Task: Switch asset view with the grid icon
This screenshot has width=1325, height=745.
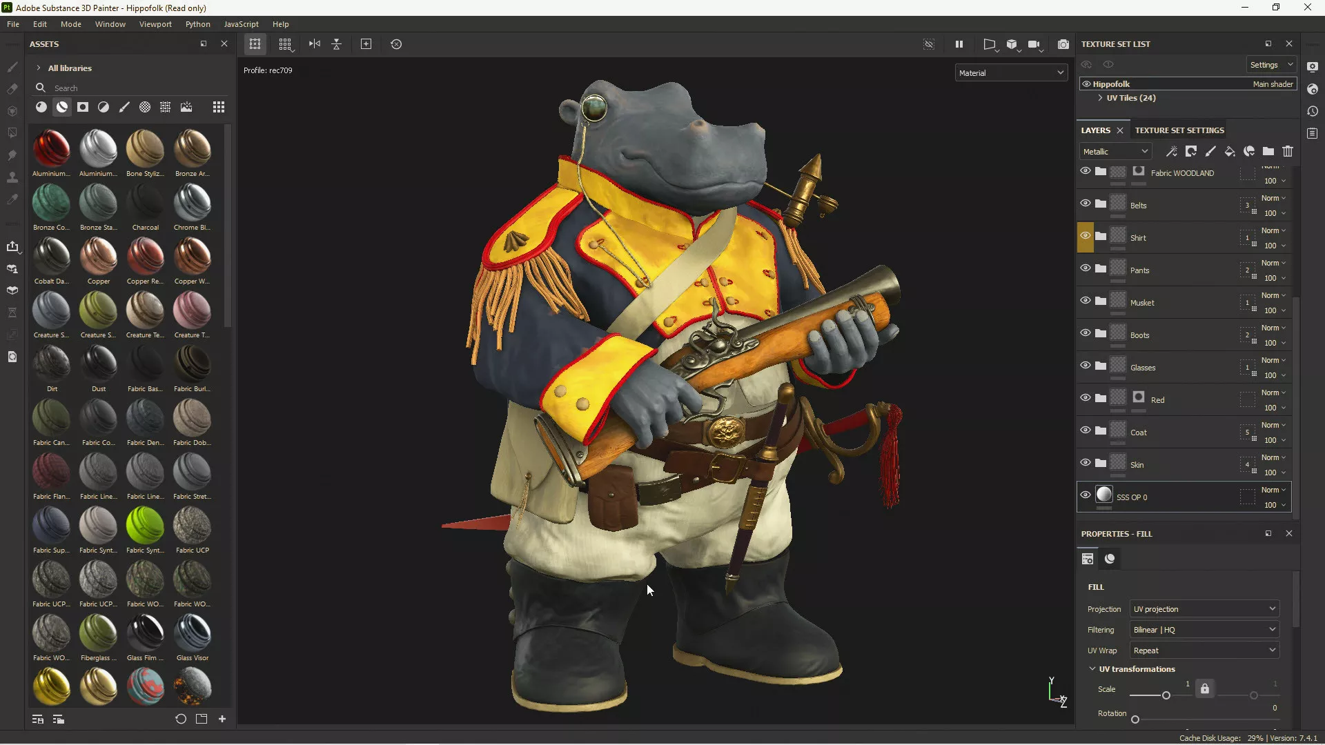Action: [x=219, y=107]
